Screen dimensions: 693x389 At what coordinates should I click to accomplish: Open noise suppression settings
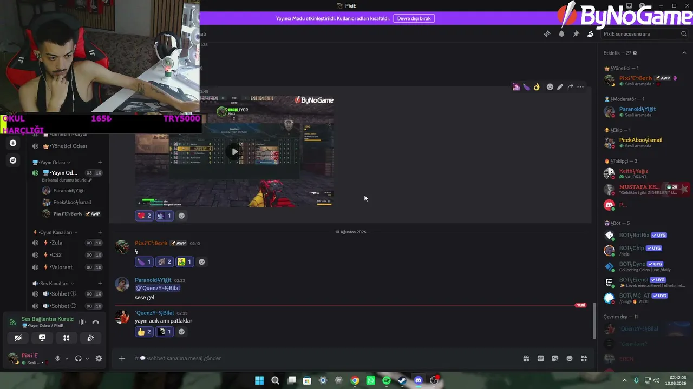pyautogui.click(x=82, y=322)
